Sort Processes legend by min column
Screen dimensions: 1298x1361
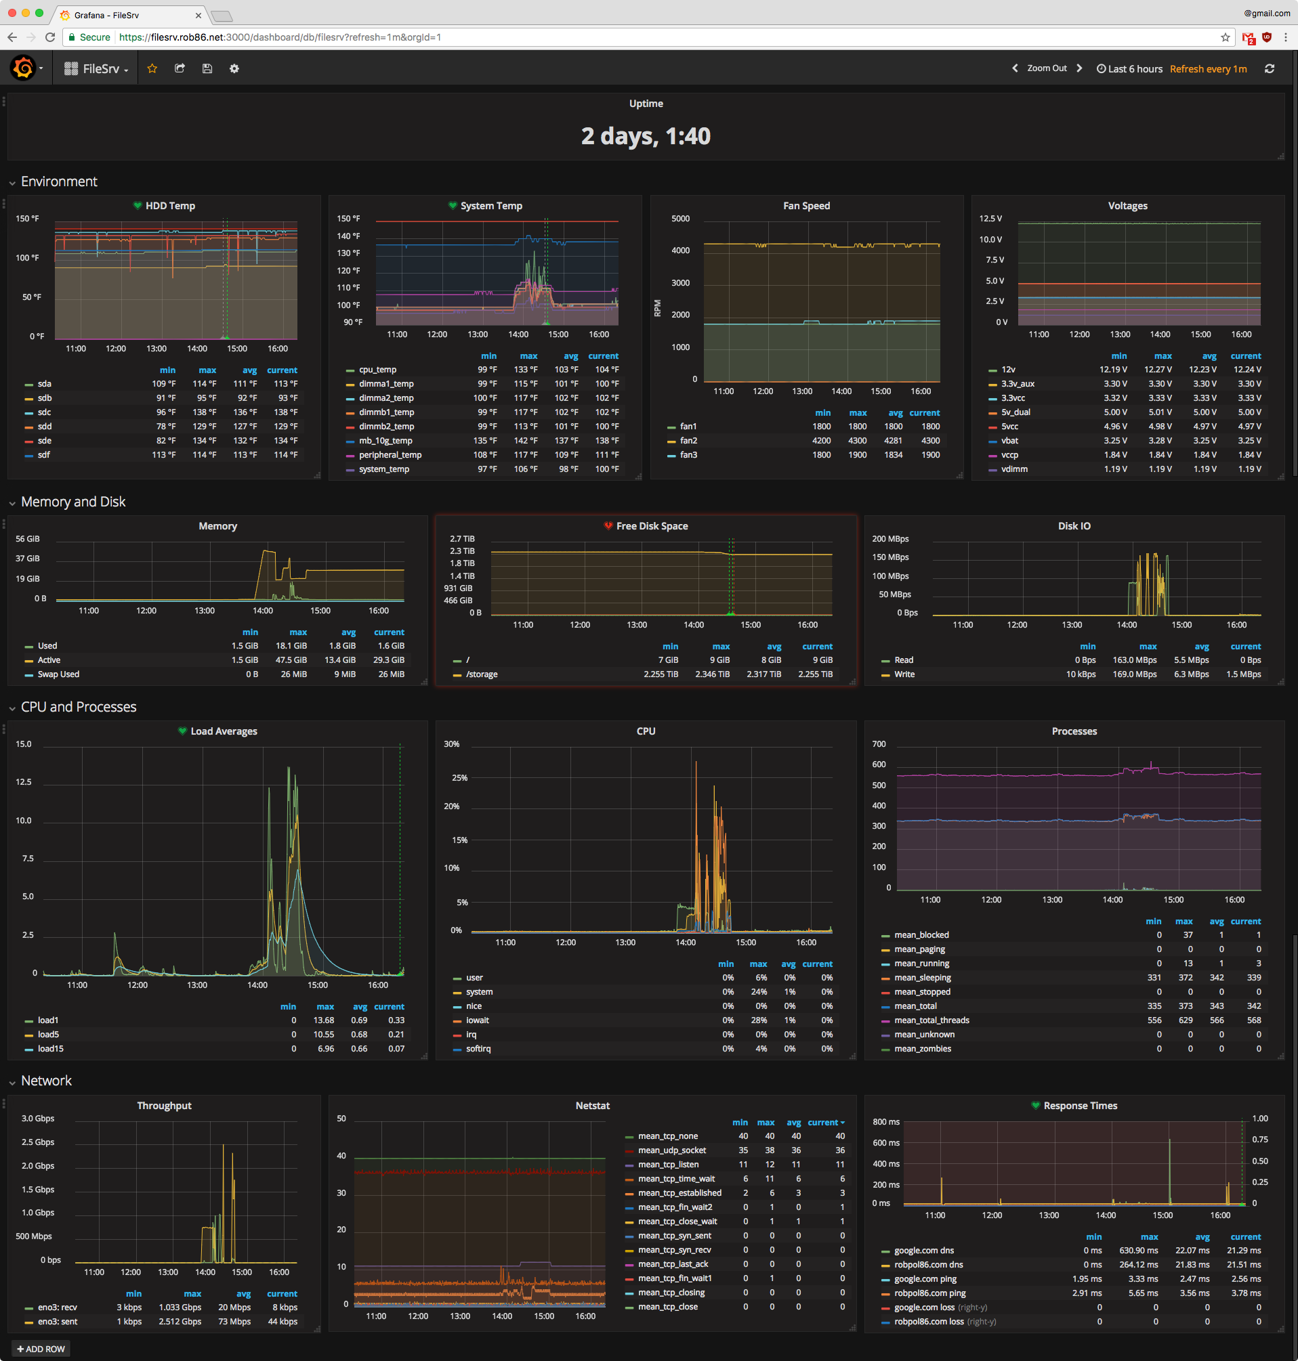coord(1154,922)
